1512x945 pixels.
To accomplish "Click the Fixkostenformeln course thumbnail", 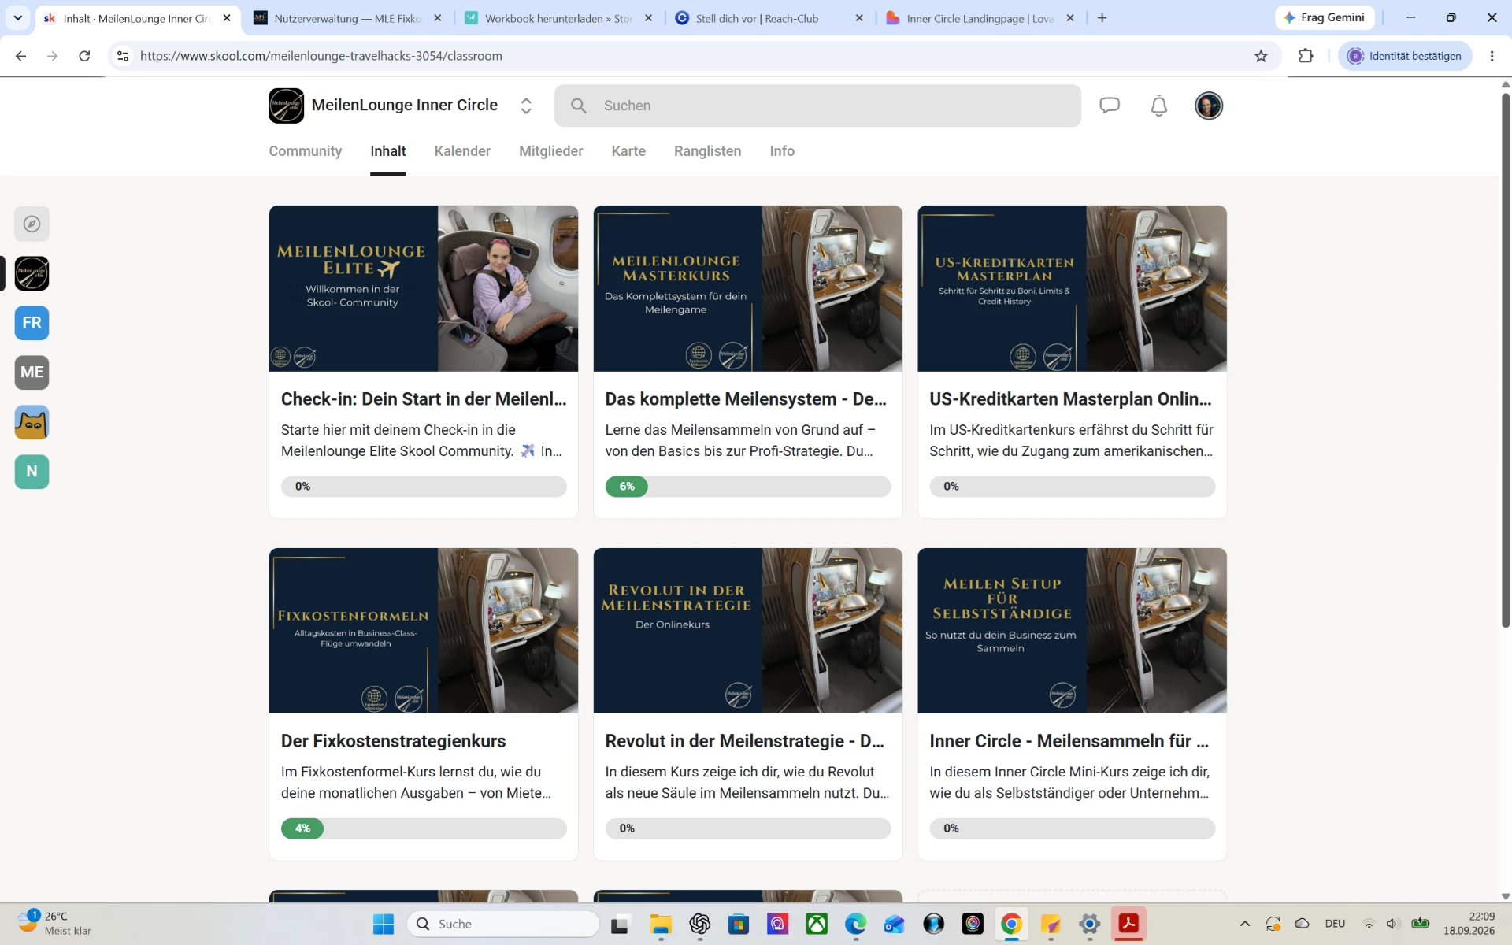I will [x=424, y=631].
